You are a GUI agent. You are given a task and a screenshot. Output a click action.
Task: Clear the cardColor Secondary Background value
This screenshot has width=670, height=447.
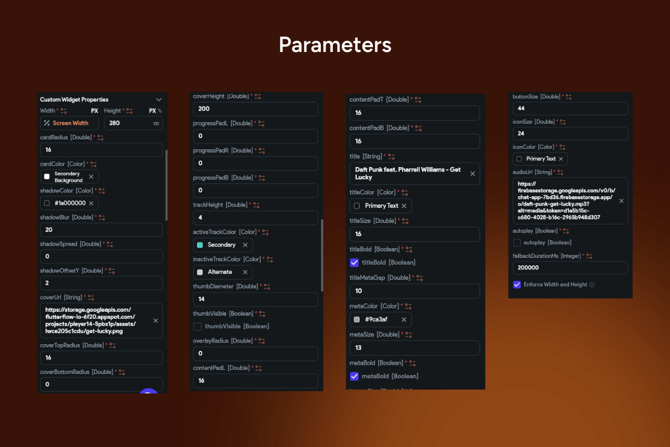click(x=91, y=177)
